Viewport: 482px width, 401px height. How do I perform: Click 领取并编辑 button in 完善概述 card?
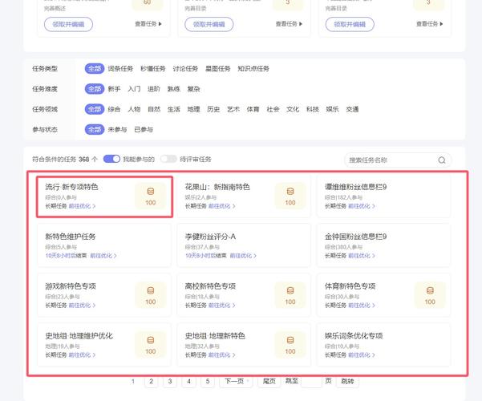click(68, 24)
